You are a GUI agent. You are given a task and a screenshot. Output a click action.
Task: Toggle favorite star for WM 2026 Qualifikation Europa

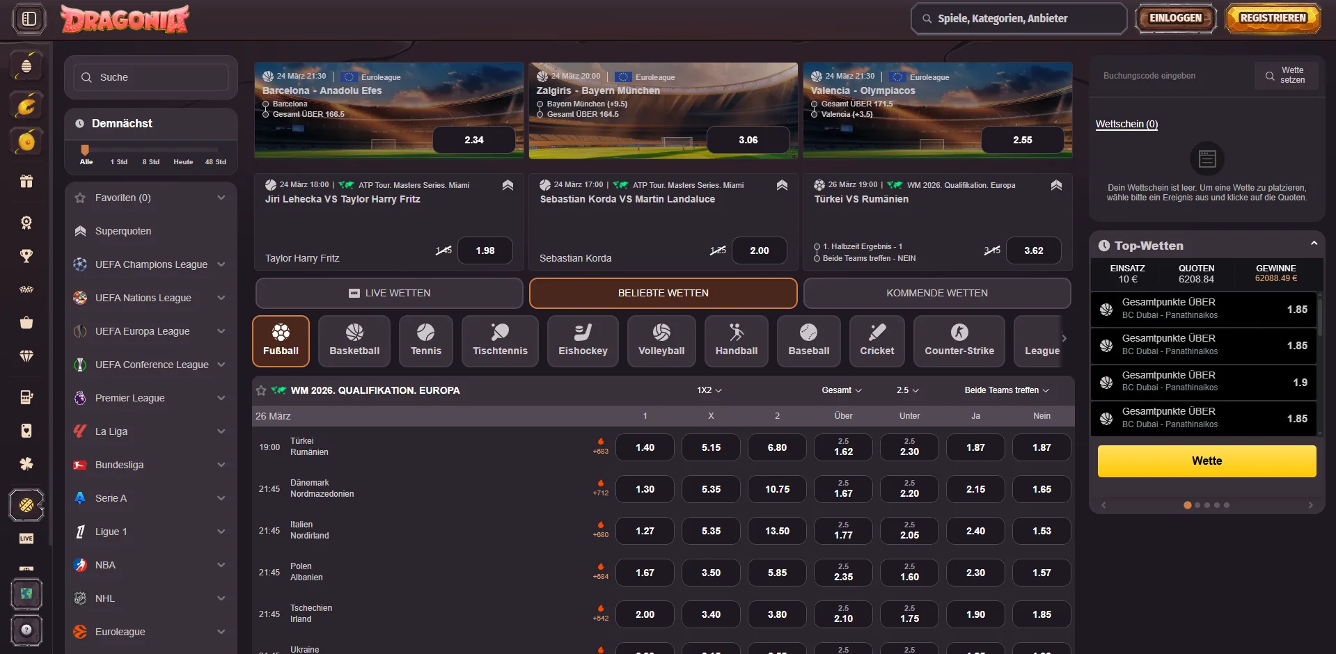262,390
